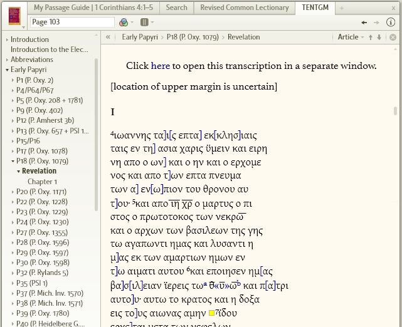402x327 pixels.
Task: Select P9 (P. Oxy. 402) entry
Action: (40, 110)
